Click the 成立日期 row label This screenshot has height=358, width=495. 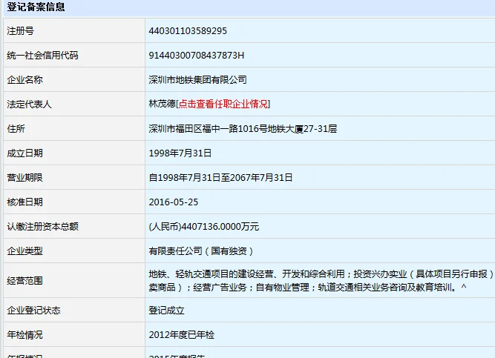point(24,153)
